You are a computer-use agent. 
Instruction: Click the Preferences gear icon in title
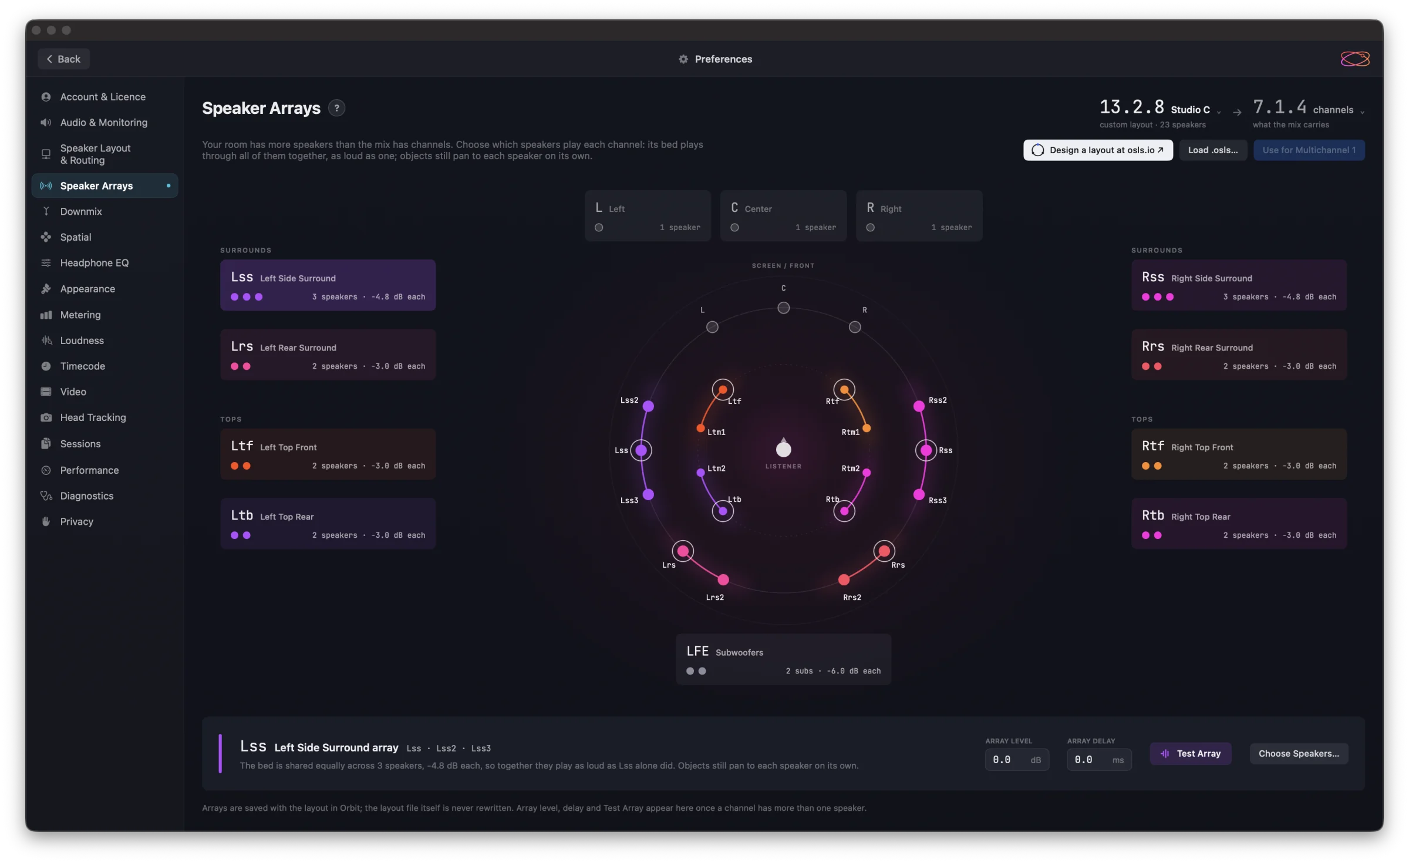683,59
